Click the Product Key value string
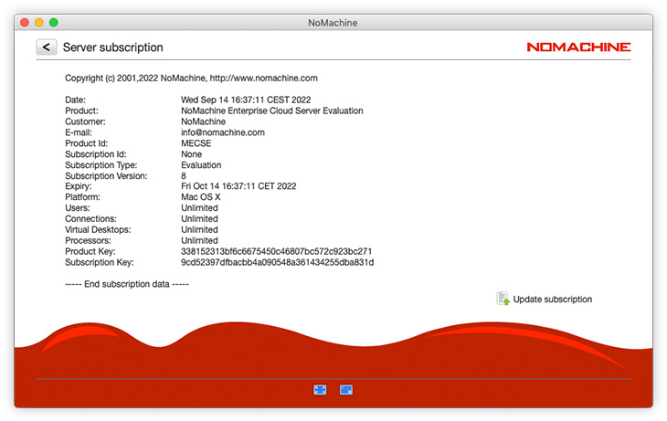 click(x=276, y=251)
